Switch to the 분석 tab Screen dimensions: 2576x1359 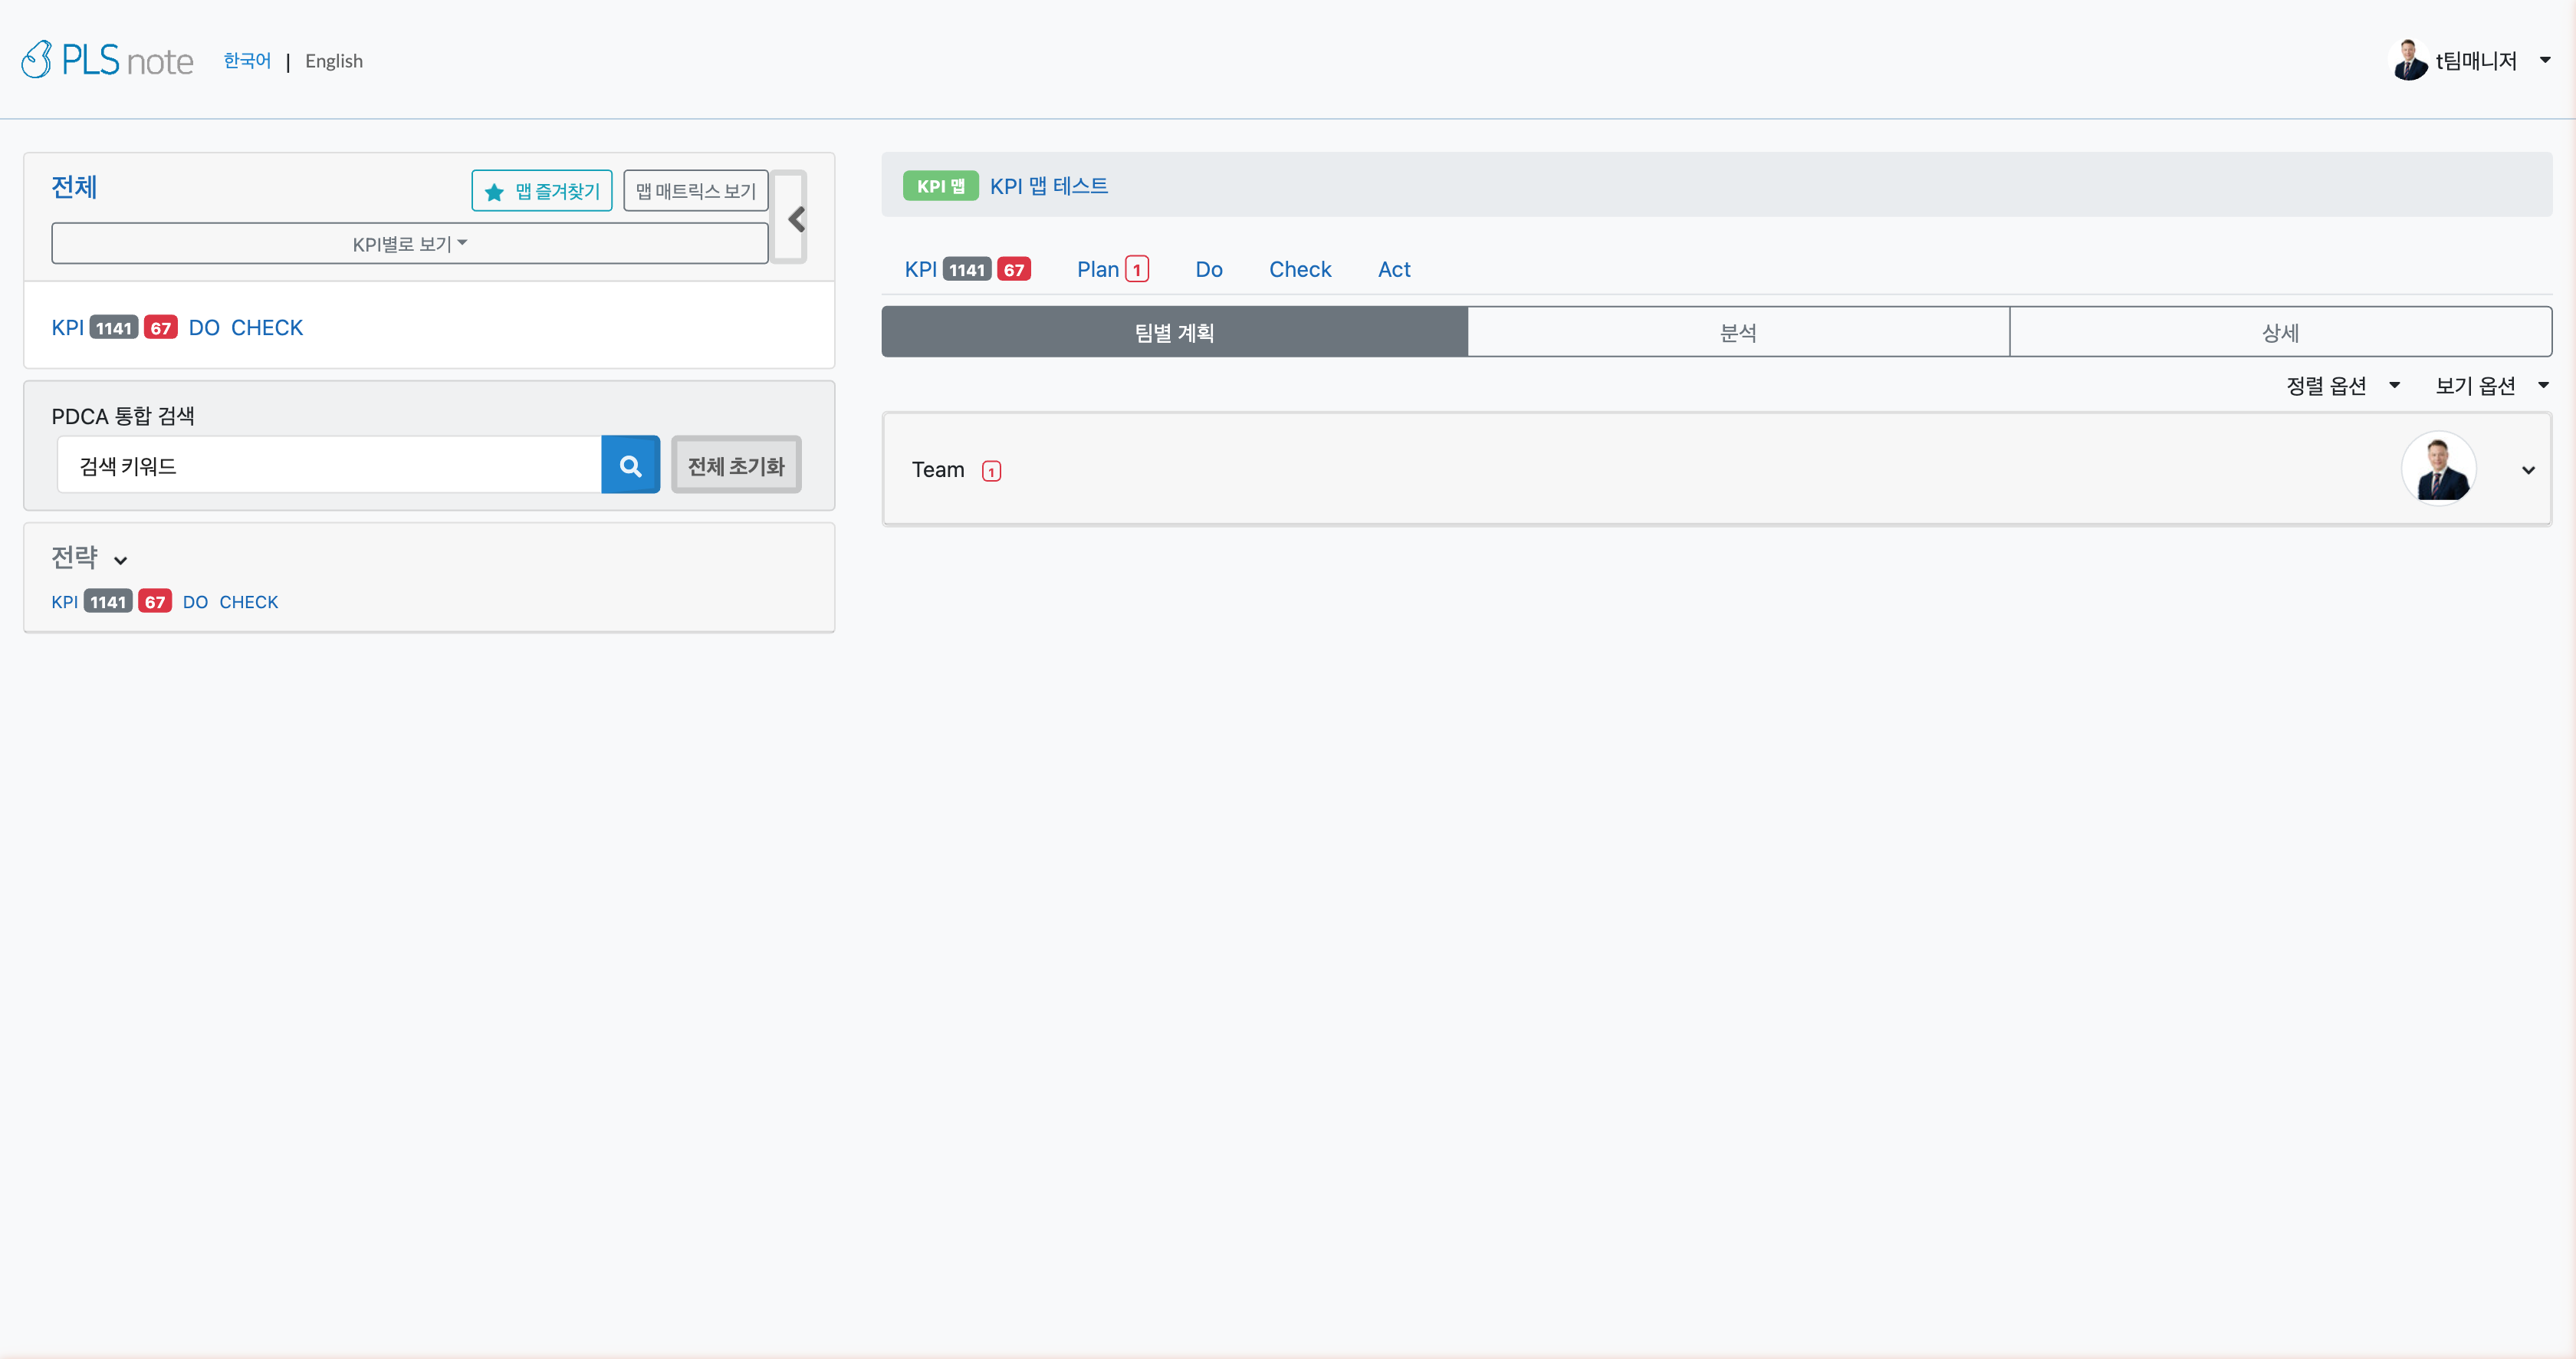coord(1738,332)
